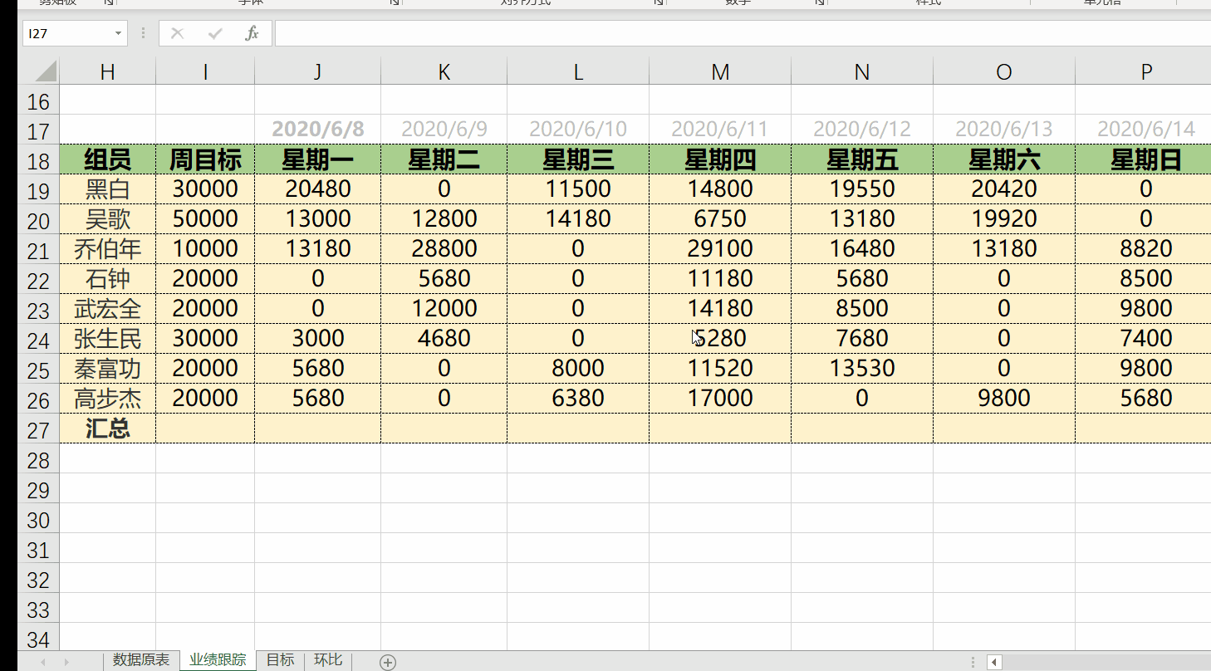Click the date cell 2020/6/8

[x=317, y=130]
